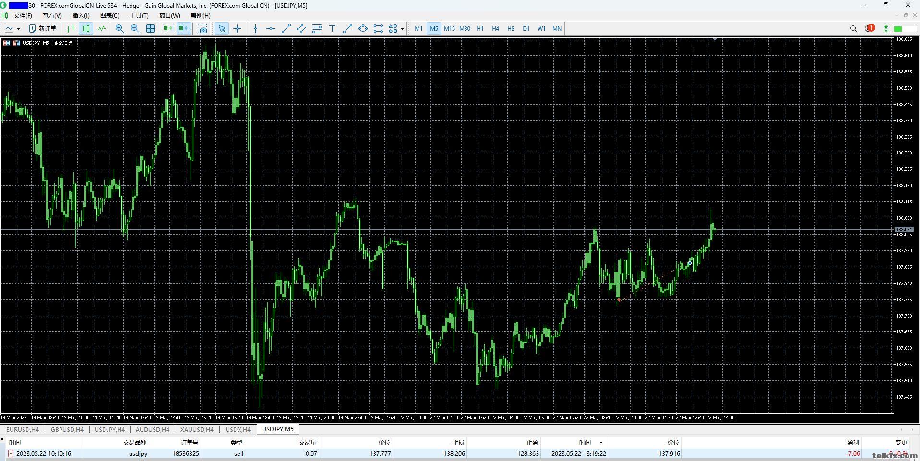Viewport: 920px width, 461px height.
Task: Switch to W1 timeframe
Action: tap(541, 29)
